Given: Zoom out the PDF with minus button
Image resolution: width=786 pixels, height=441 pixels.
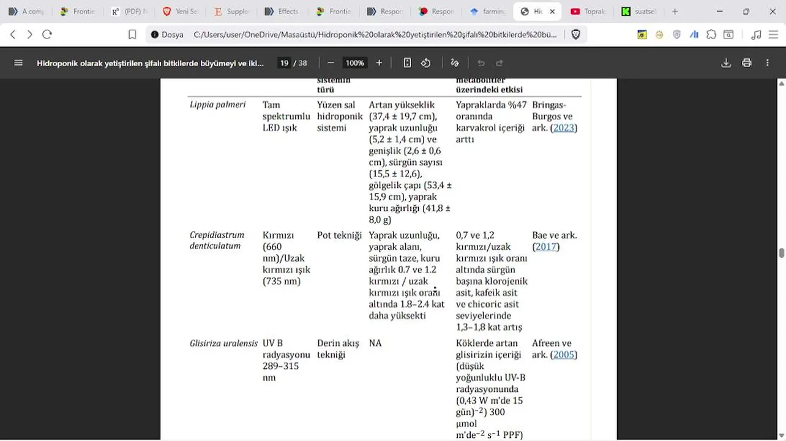Looking at the screenshot, I should (x=331, y=62).
